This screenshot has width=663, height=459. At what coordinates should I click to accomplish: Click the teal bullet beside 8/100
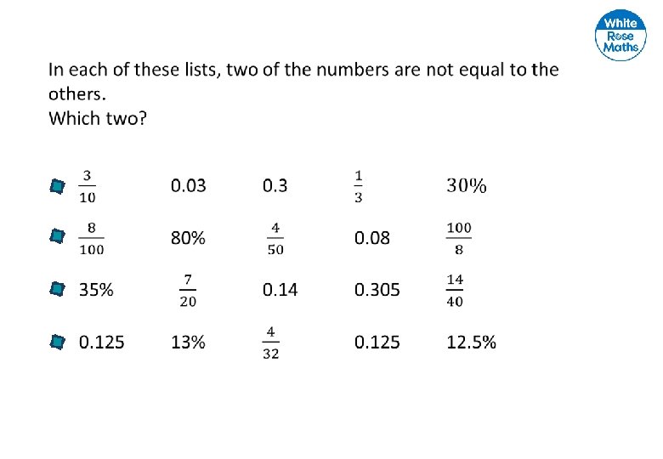pos(58,236)
